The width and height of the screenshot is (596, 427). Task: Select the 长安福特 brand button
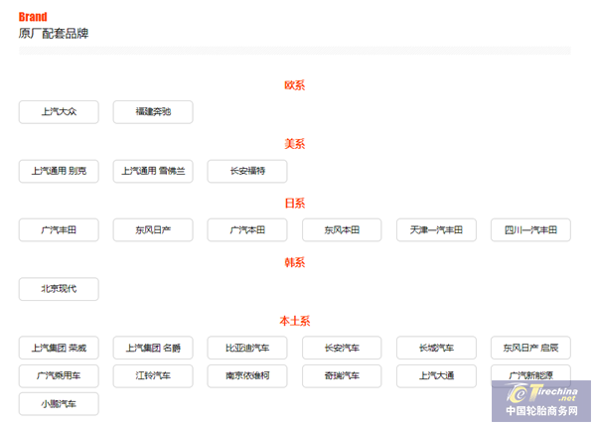(x=247, y=172)
